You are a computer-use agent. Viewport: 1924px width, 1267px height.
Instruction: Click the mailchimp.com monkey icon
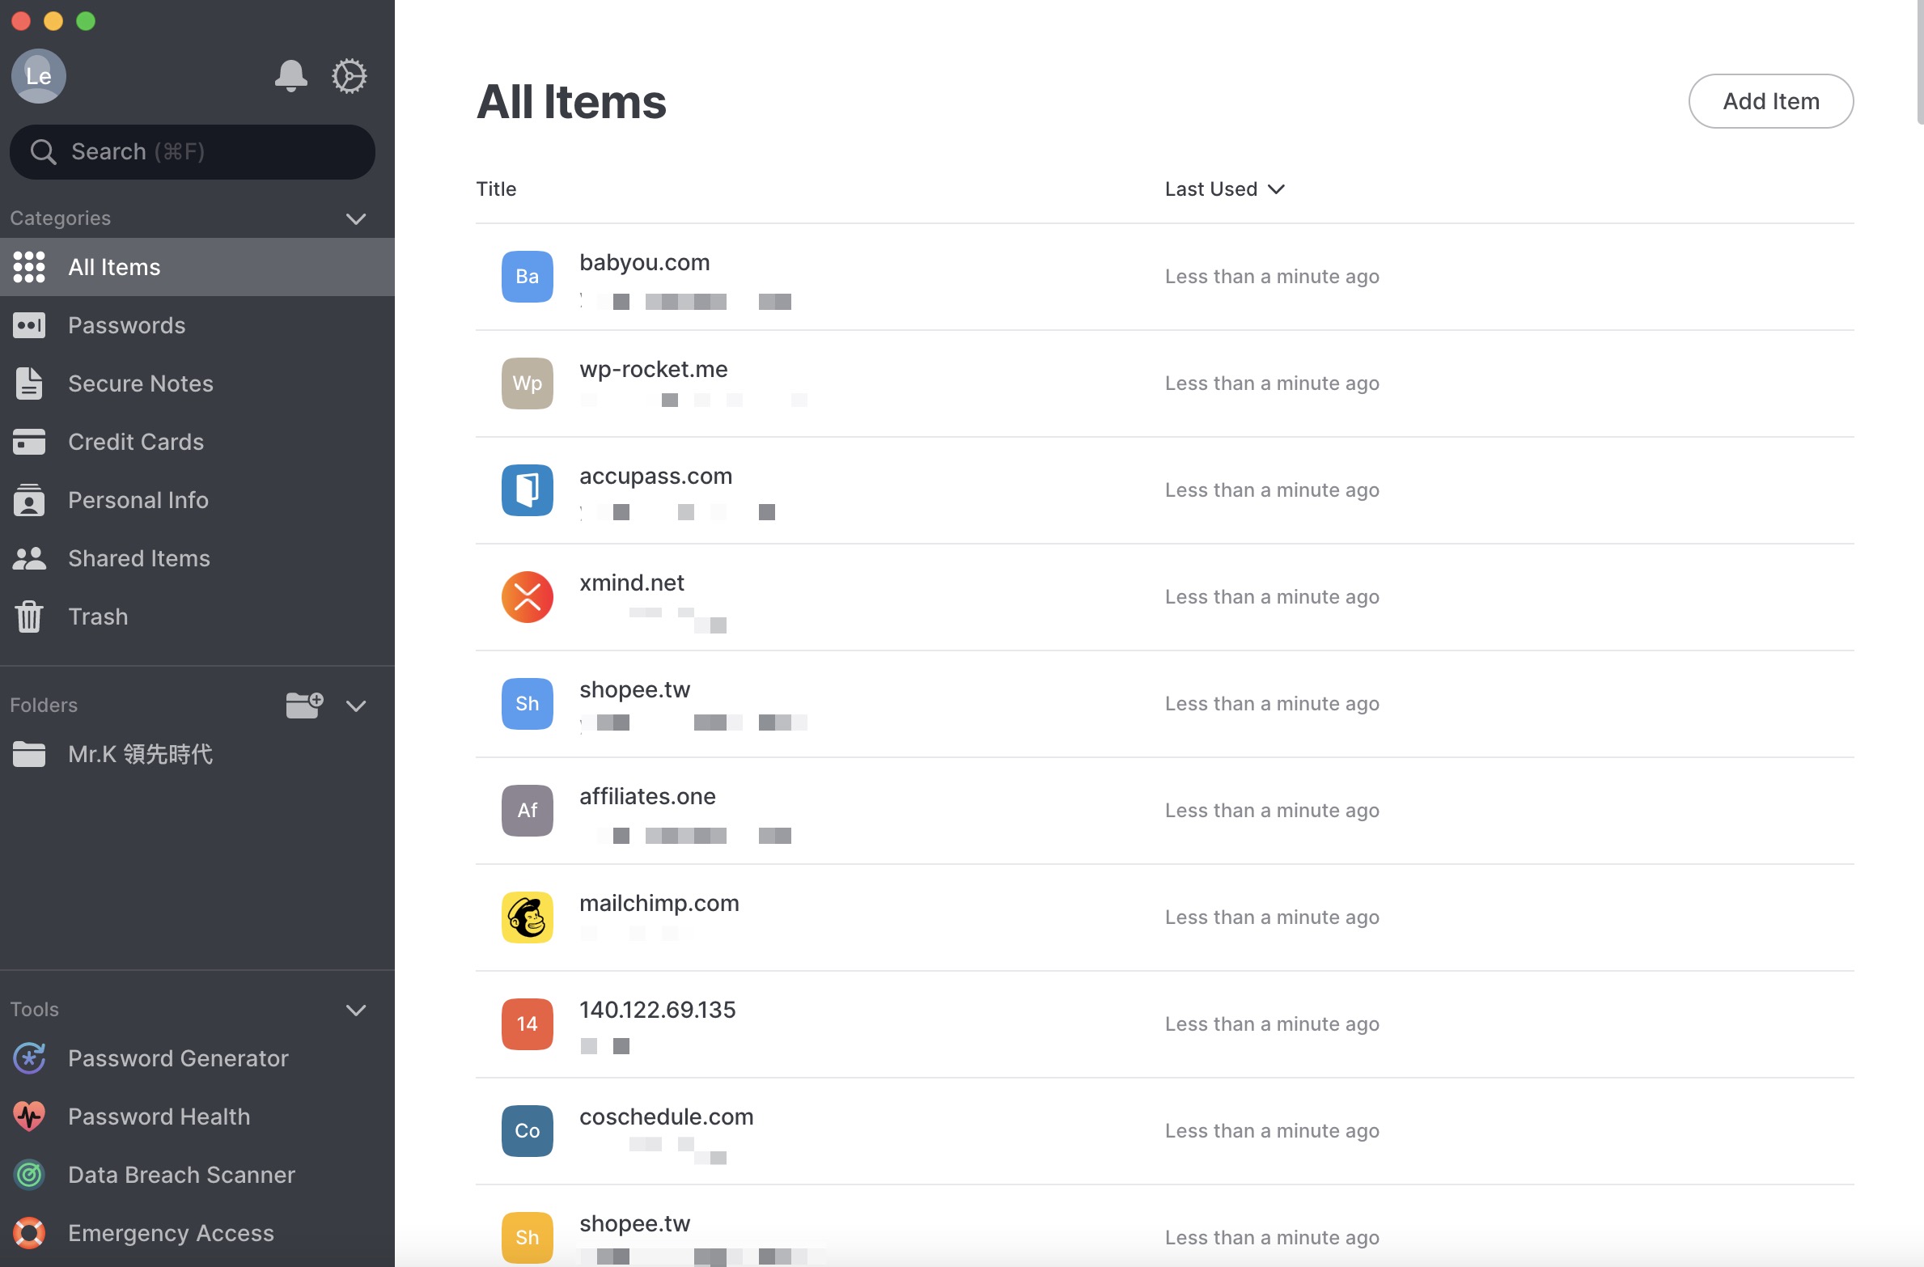[x=528, y=917]
